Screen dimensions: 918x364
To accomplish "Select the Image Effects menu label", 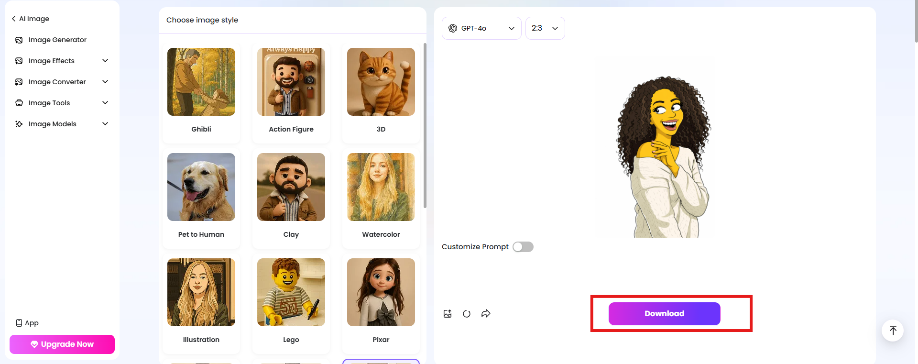I will pyautogui.click(x=52, y=61).
